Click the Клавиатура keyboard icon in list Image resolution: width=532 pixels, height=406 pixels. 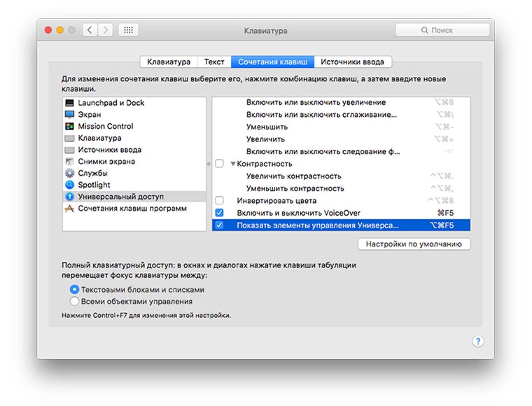[x=69, y=138]
